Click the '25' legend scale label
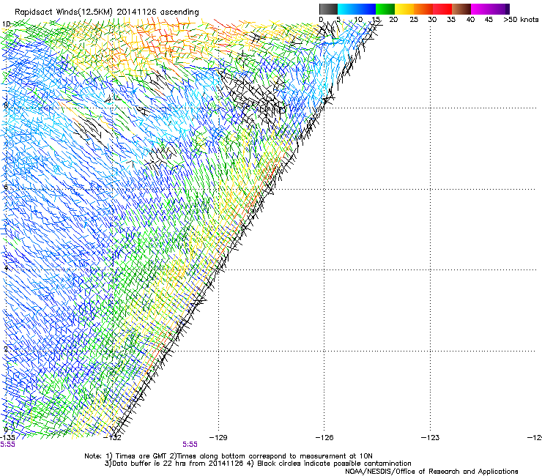Viewport: 542px width, 476px height. (414, 20)
